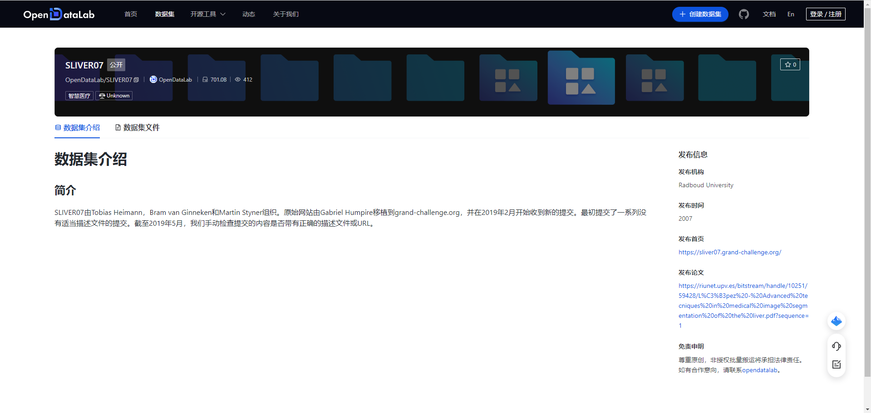Image resolution: width=871 pixels, height=413 pixels.
Task: Select the 数据集介绍 tab
Action: click(77, 128)
